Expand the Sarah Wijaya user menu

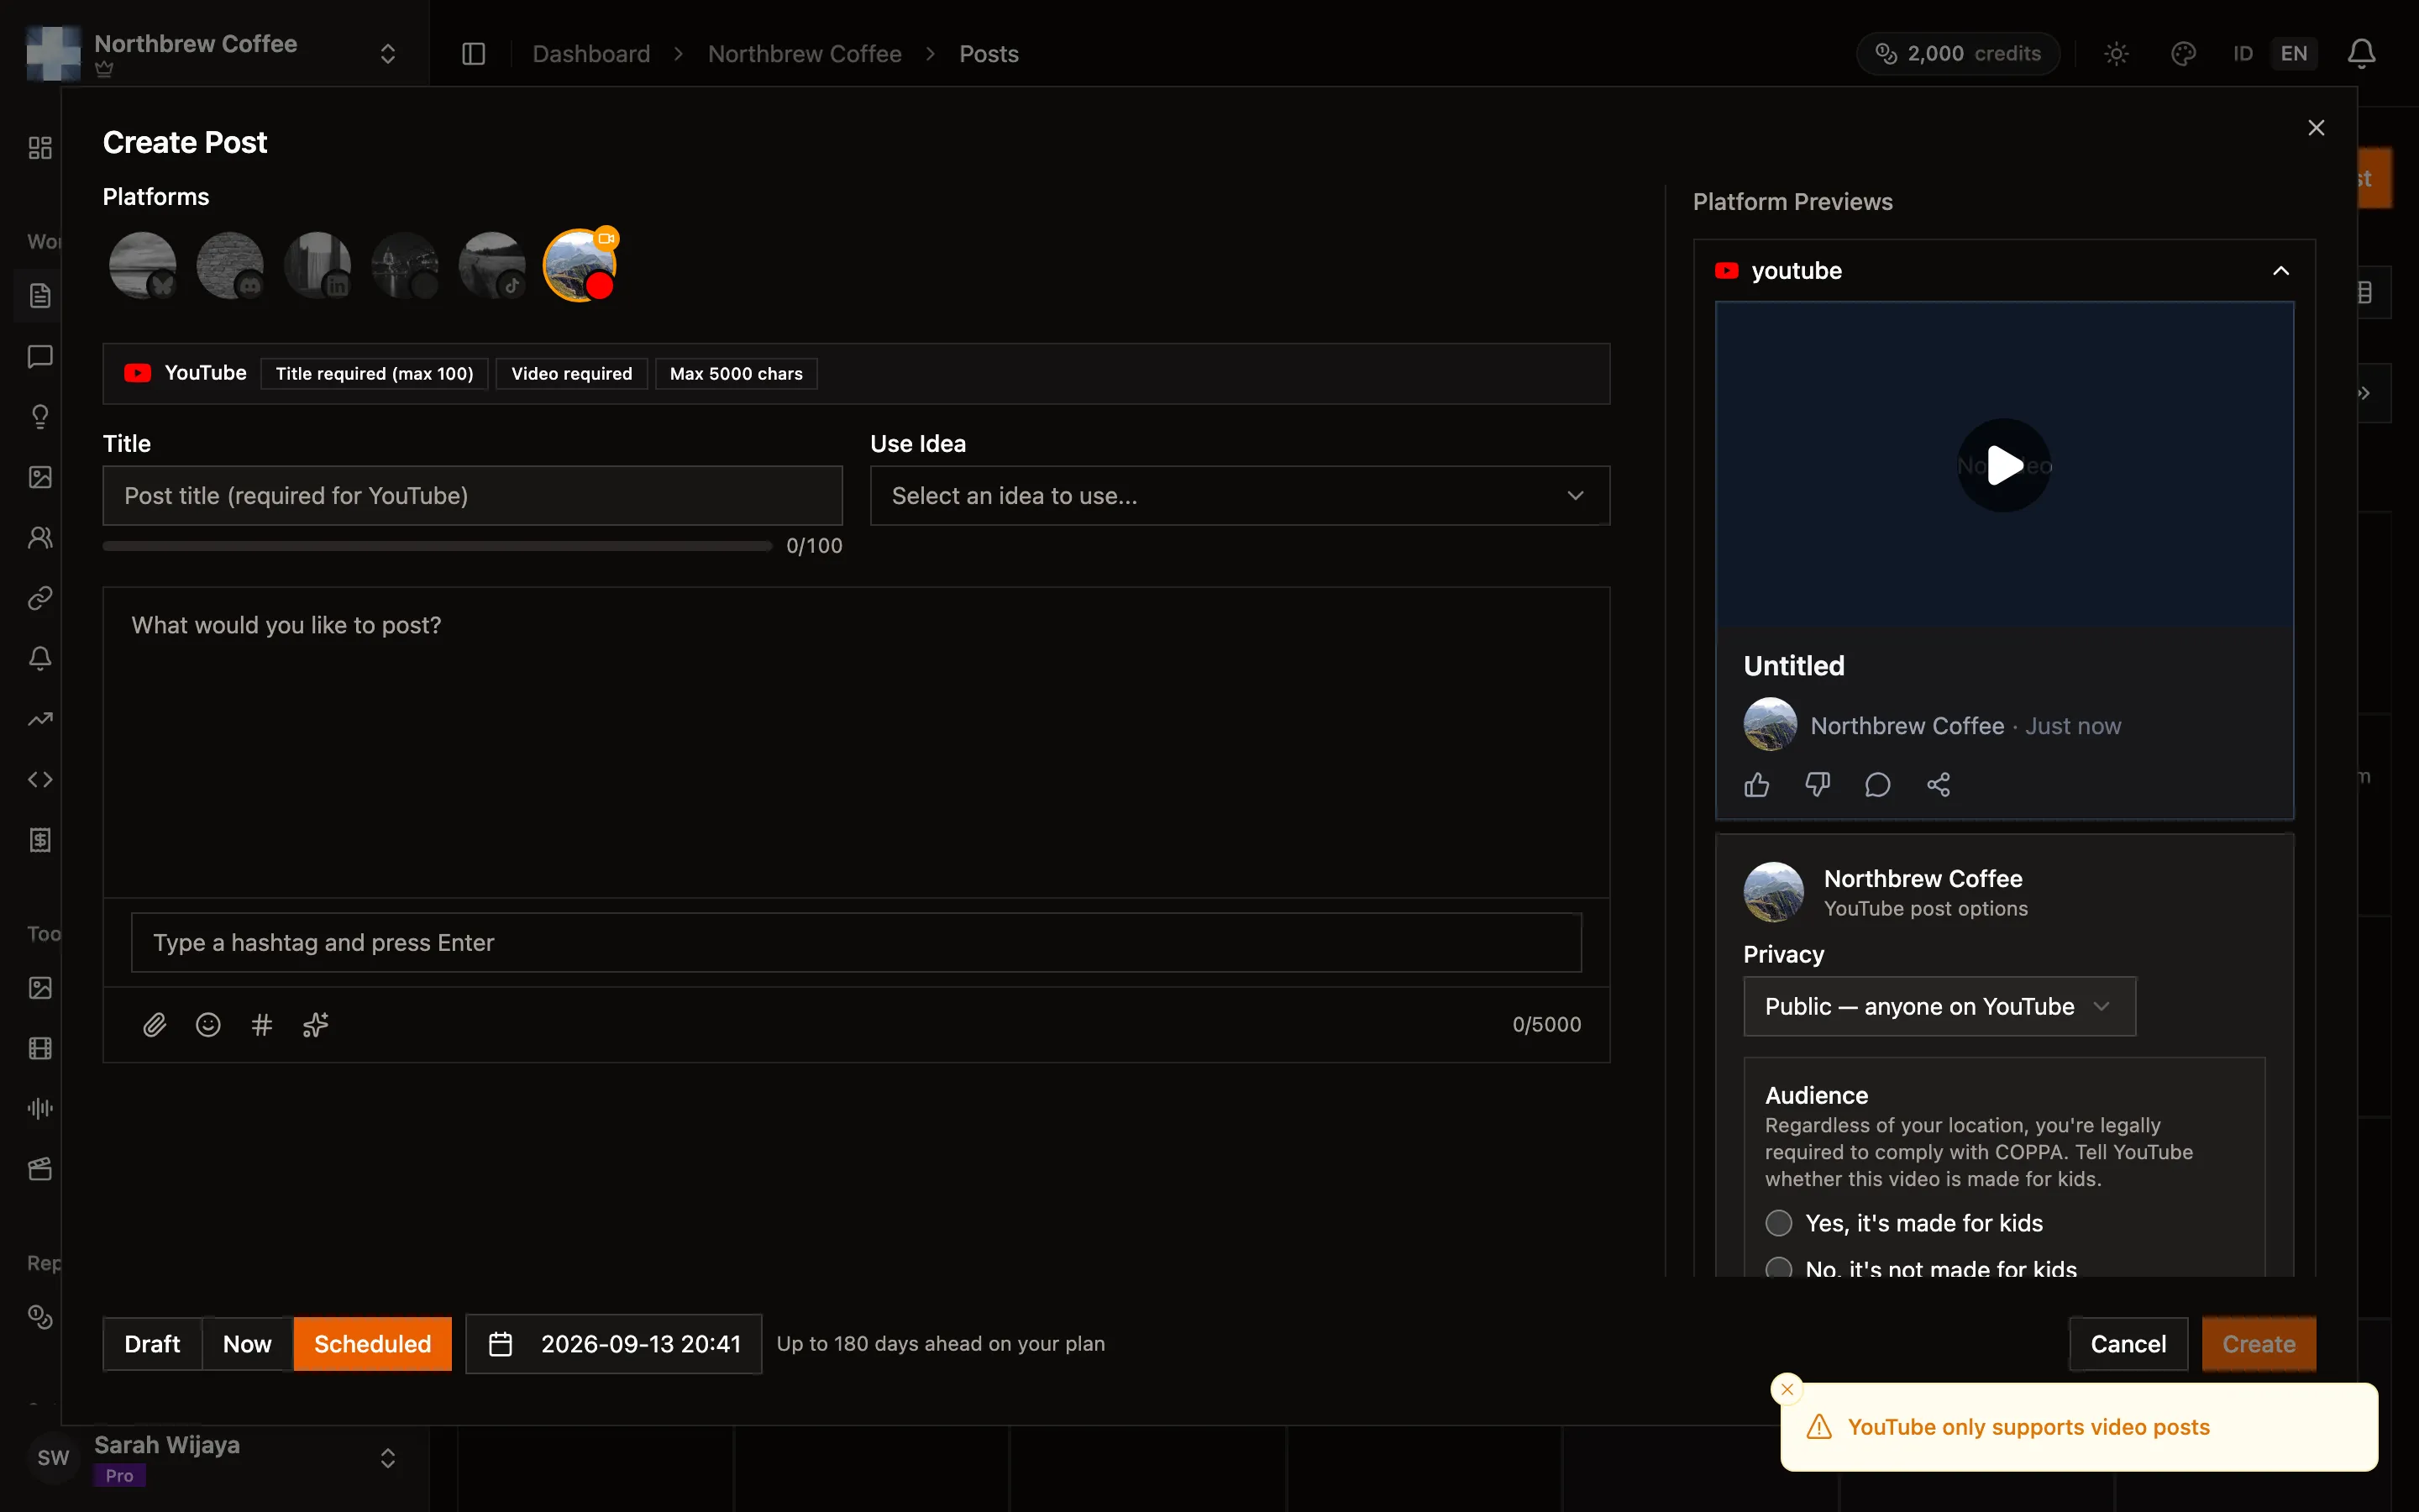tap(388, 1458)
